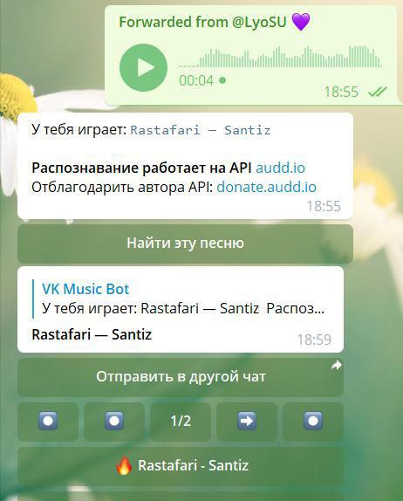Open the audd.io link
The height and width of the screenshot is (501, 403).
[x=280, y=168]
